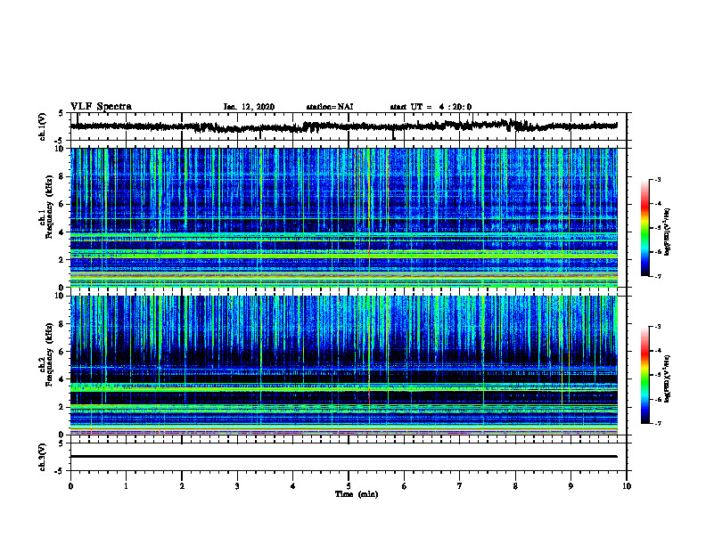
Task: Click the upper "log(PSD)(V²/Hz)" colorbar title
Action: (x=667, y=232)
